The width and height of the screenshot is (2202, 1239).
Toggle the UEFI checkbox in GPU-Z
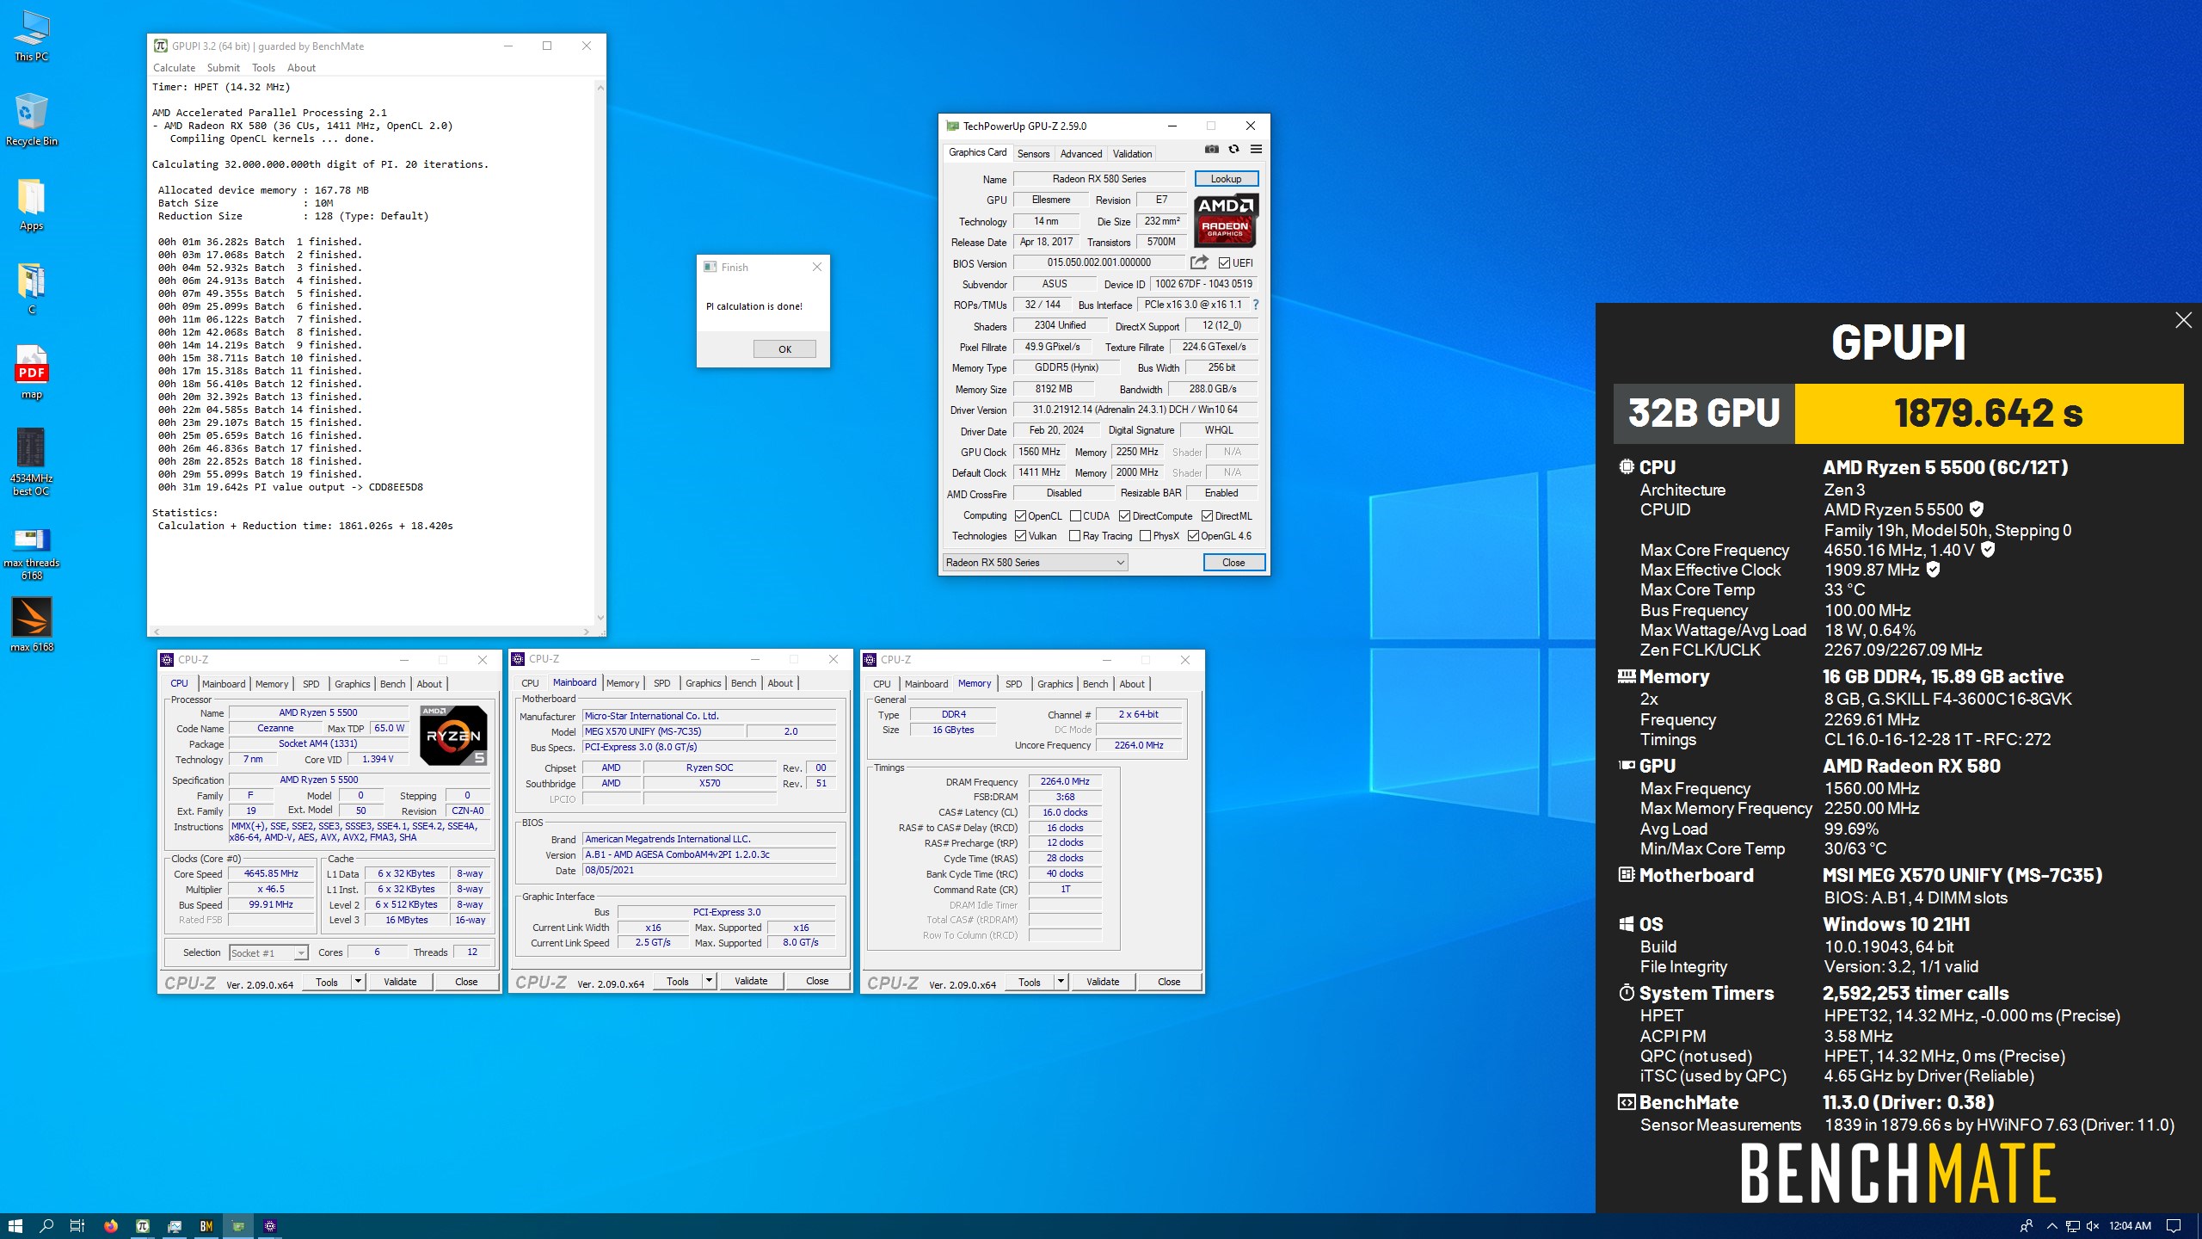point(1224,263)
